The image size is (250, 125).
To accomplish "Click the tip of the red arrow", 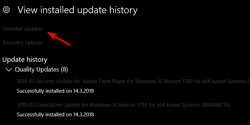I will tap(48, 32).
